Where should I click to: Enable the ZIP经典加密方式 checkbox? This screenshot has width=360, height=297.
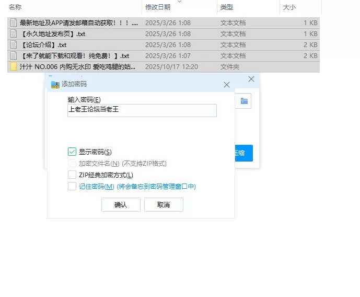(x=72, y=175)
